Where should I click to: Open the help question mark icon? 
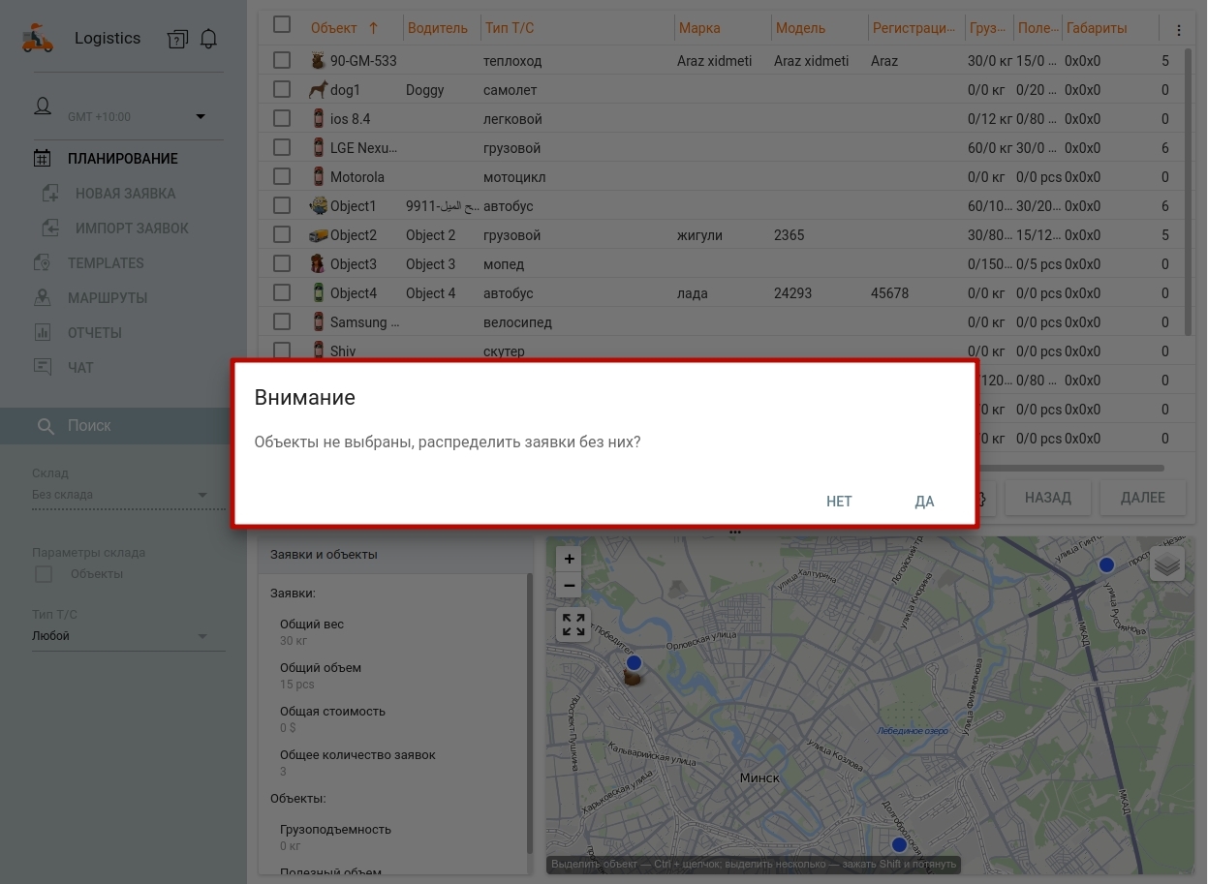coord(177,39)
